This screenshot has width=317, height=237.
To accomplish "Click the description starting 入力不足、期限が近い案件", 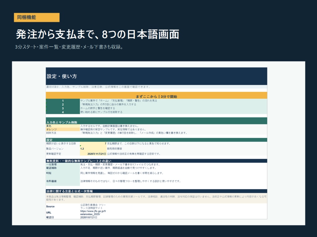I will click(x=118, y=168).
